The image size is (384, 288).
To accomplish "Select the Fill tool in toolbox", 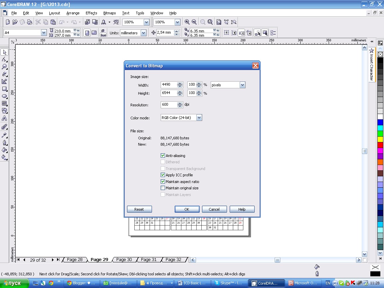I will click(x=4, y=150).
